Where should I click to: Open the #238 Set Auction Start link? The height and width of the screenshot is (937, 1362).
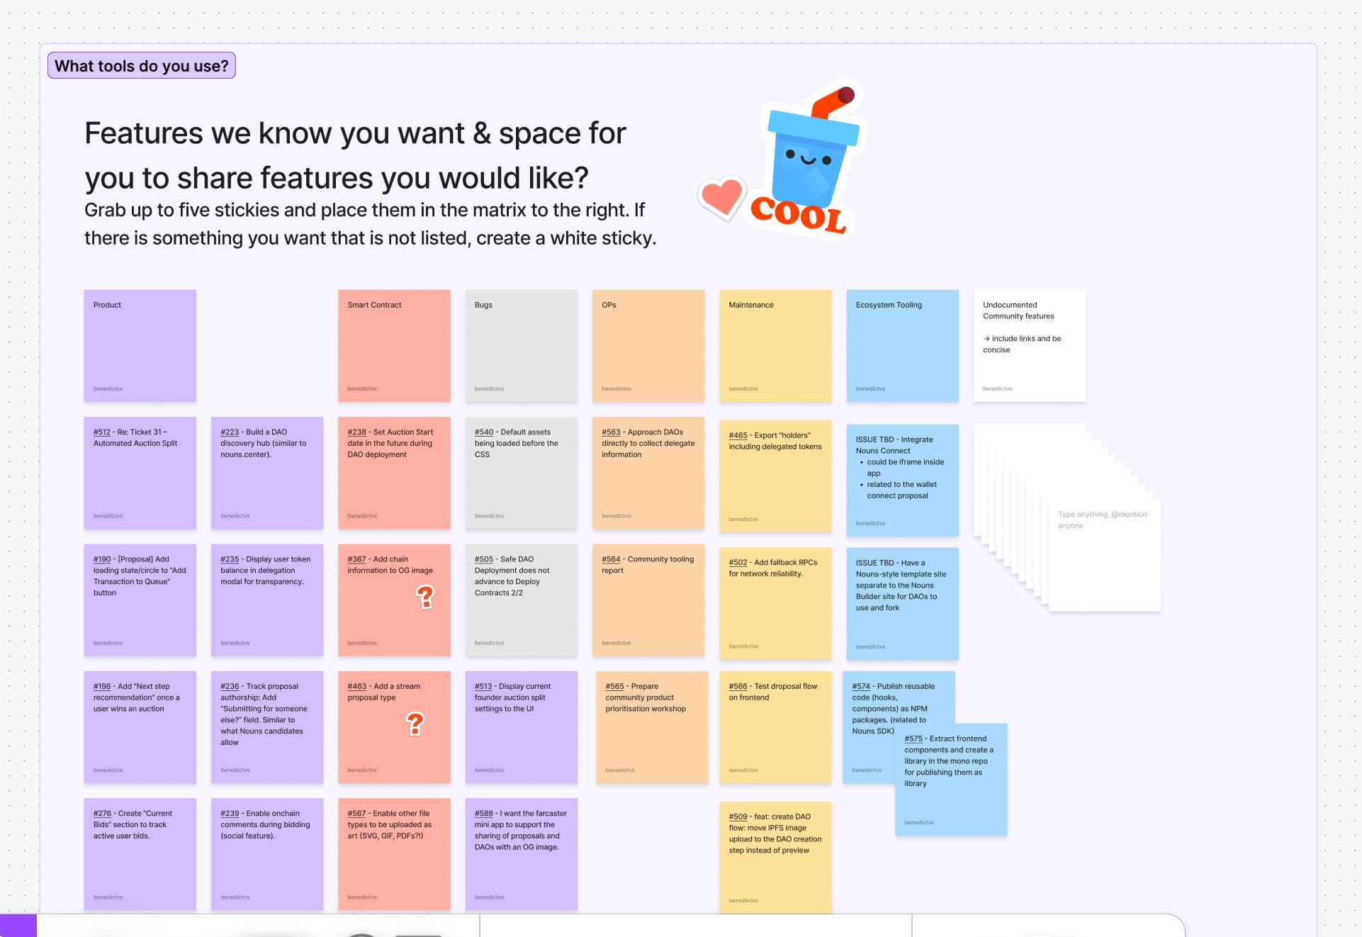click(356, 432)
